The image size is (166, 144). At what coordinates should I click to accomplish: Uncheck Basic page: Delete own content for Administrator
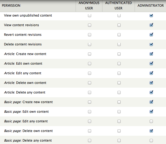pos(151,131)
